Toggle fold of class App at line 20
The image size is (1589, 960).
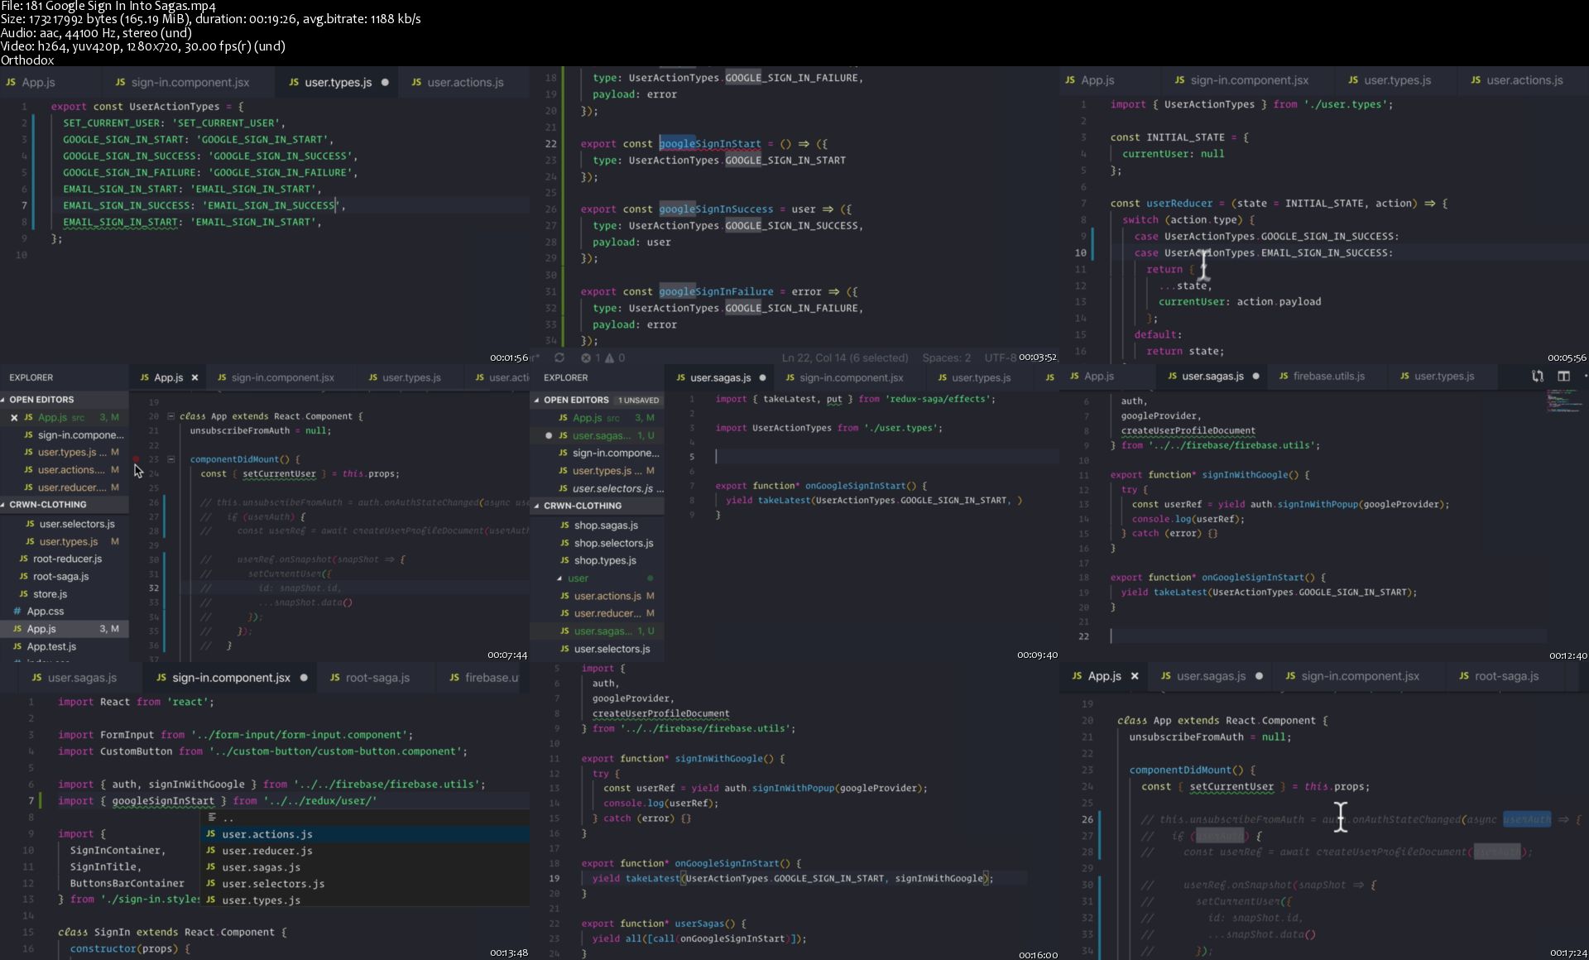click(170, 416)
